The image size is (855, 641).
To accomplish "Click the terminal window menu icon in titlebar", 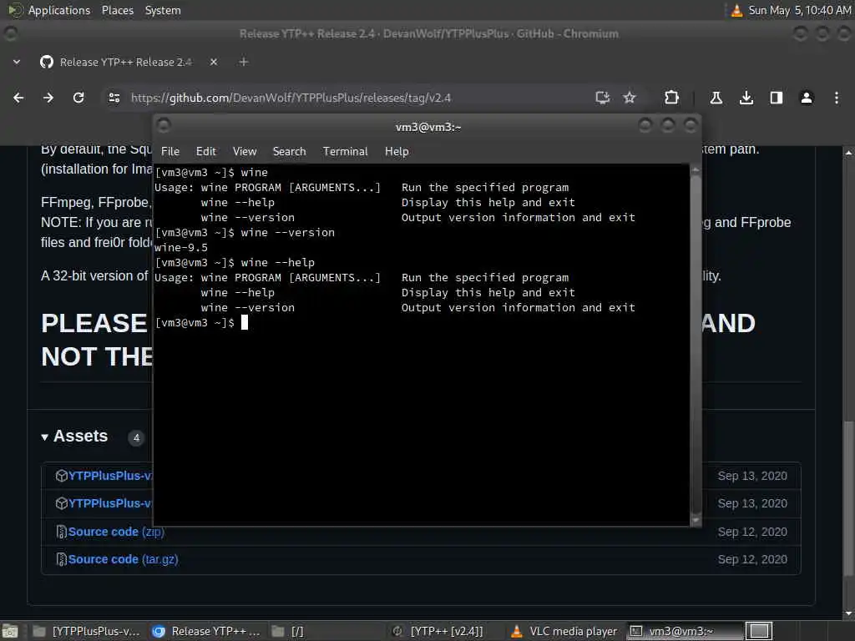I will pos(164,126).
